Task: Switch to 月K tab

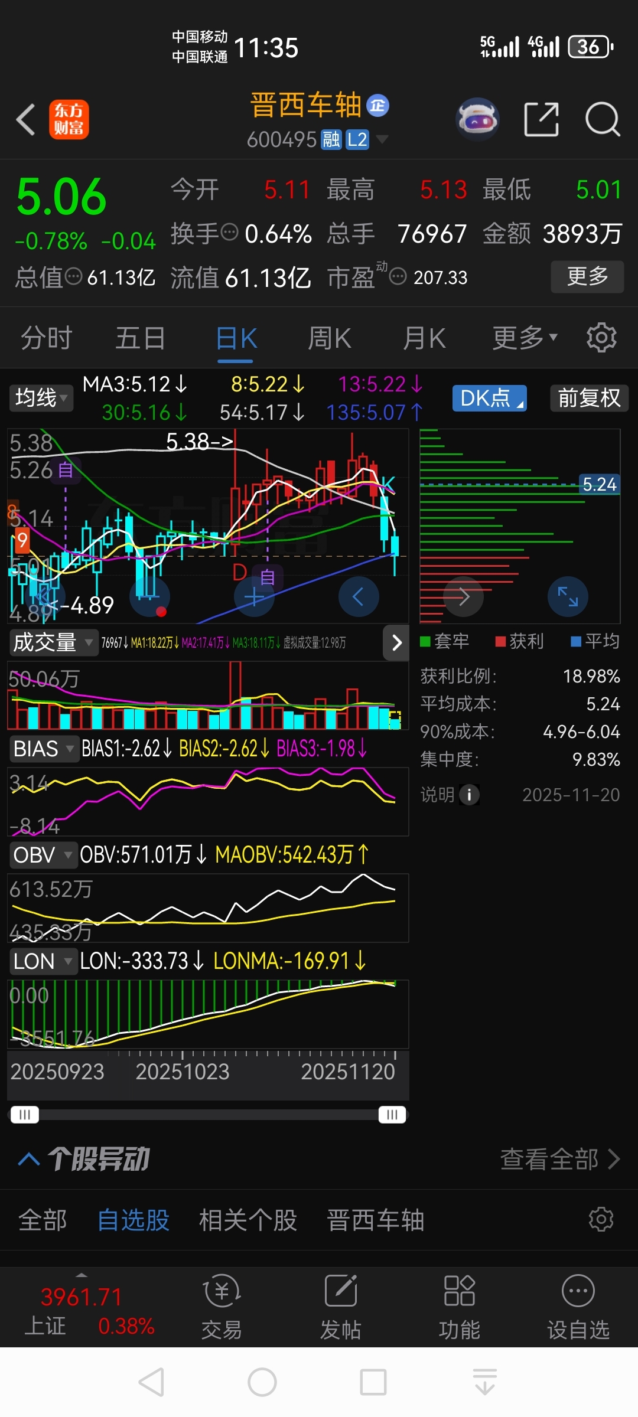Action: coord(424,338)
